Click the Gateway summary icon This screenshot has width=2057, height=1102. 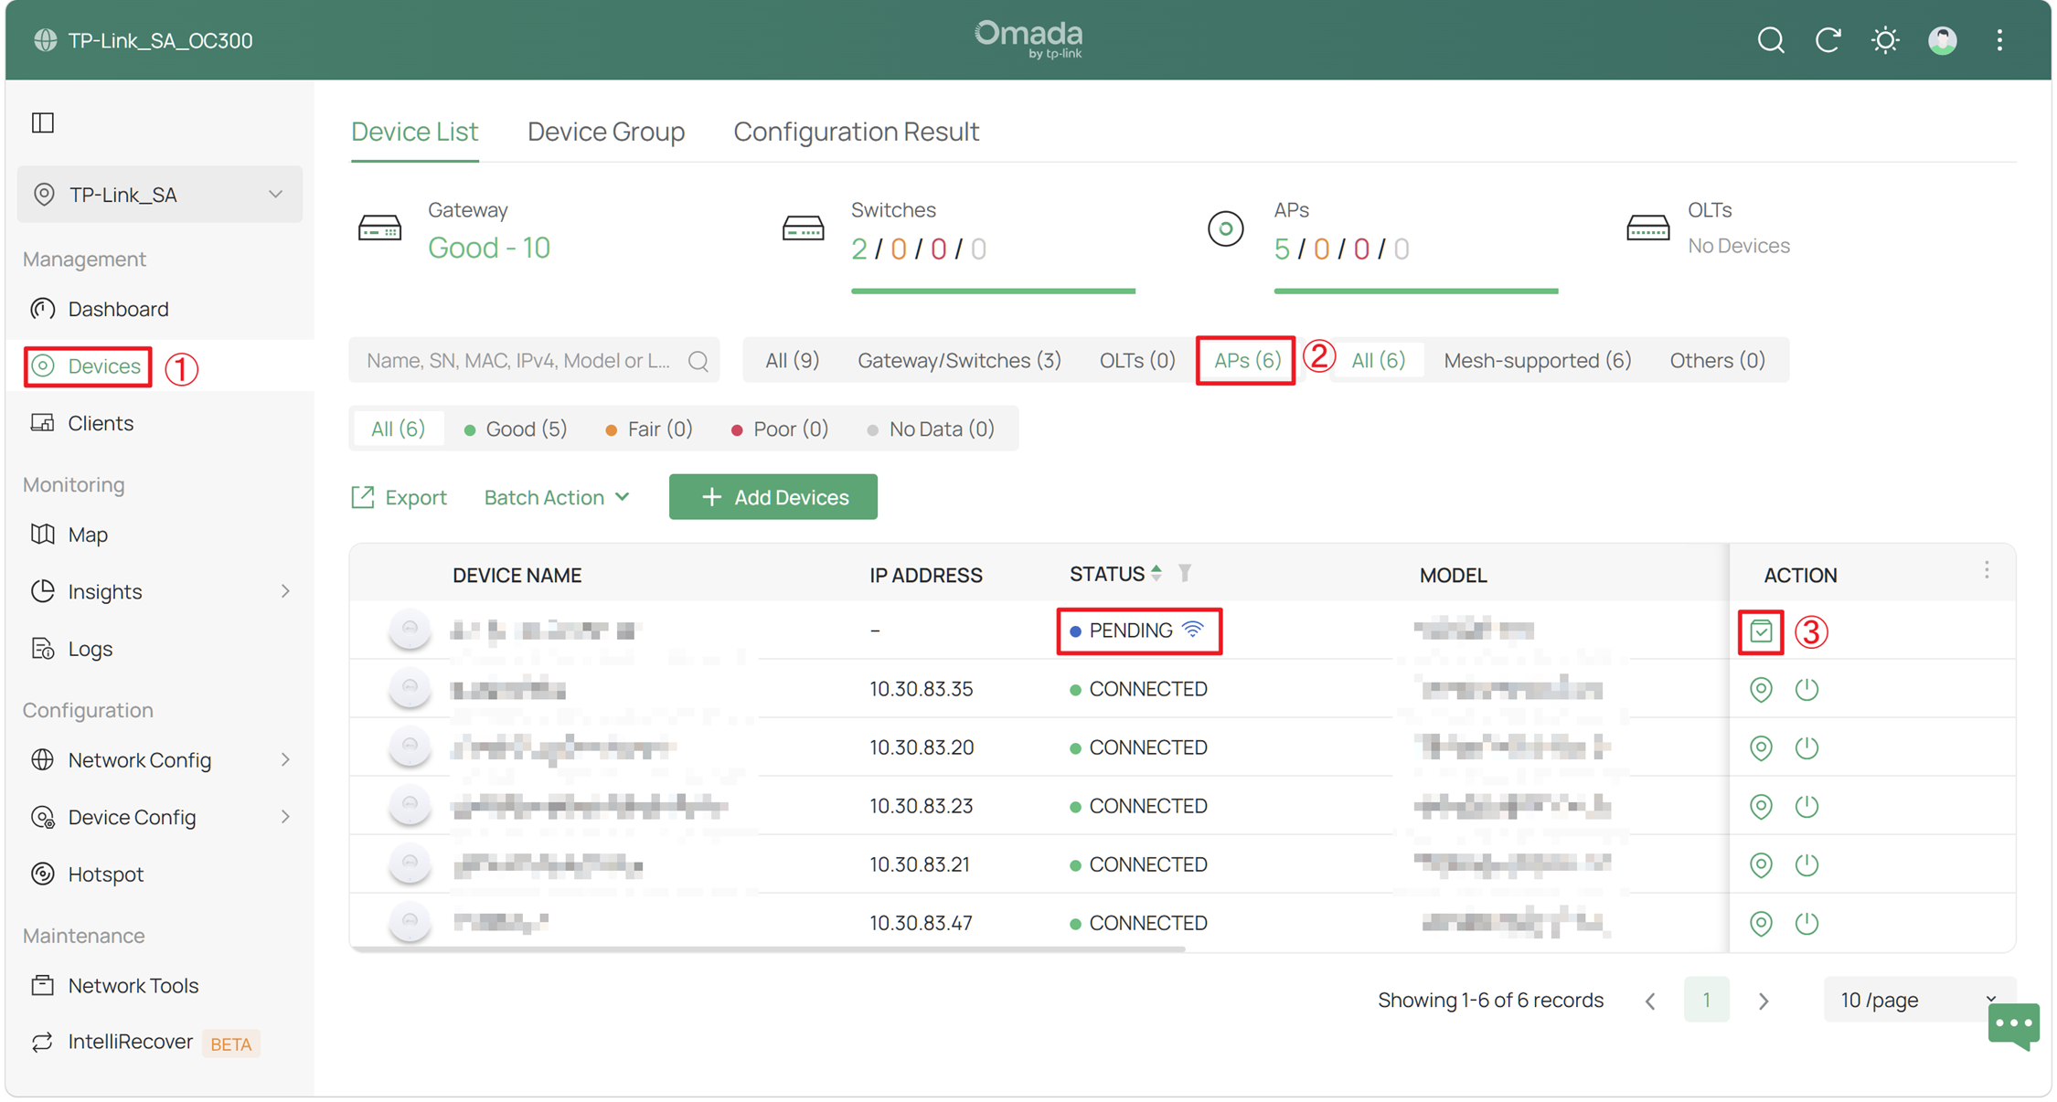pos(379,228)
